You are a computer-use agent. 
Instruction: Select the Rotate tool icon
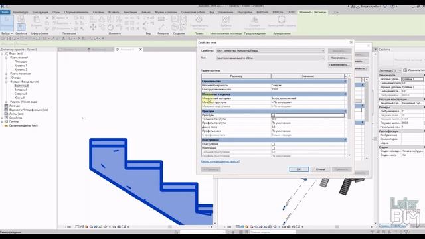coord(110,27)
